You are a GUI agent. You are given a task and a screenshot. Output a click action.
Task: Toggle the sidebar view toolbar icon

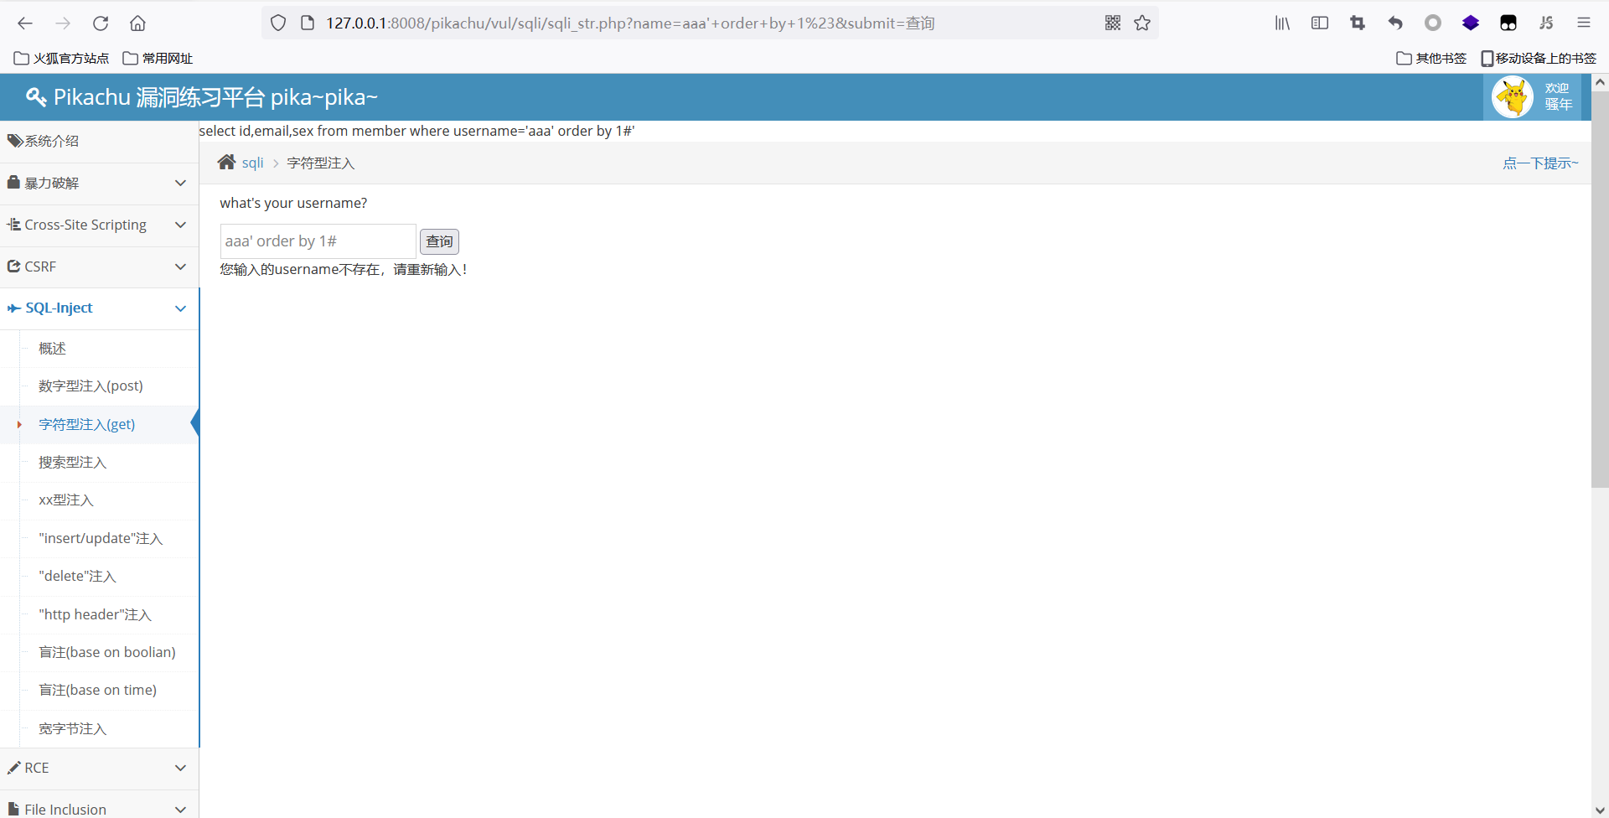pos(1320,23)
